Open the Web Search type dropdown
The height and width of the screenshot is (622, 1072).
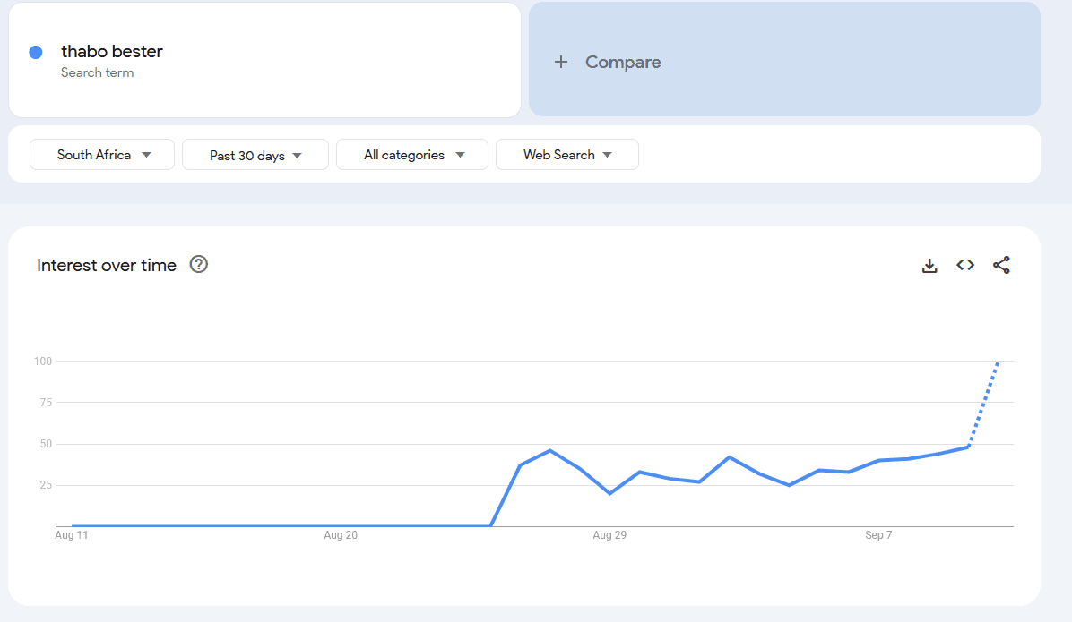point(567,155)
